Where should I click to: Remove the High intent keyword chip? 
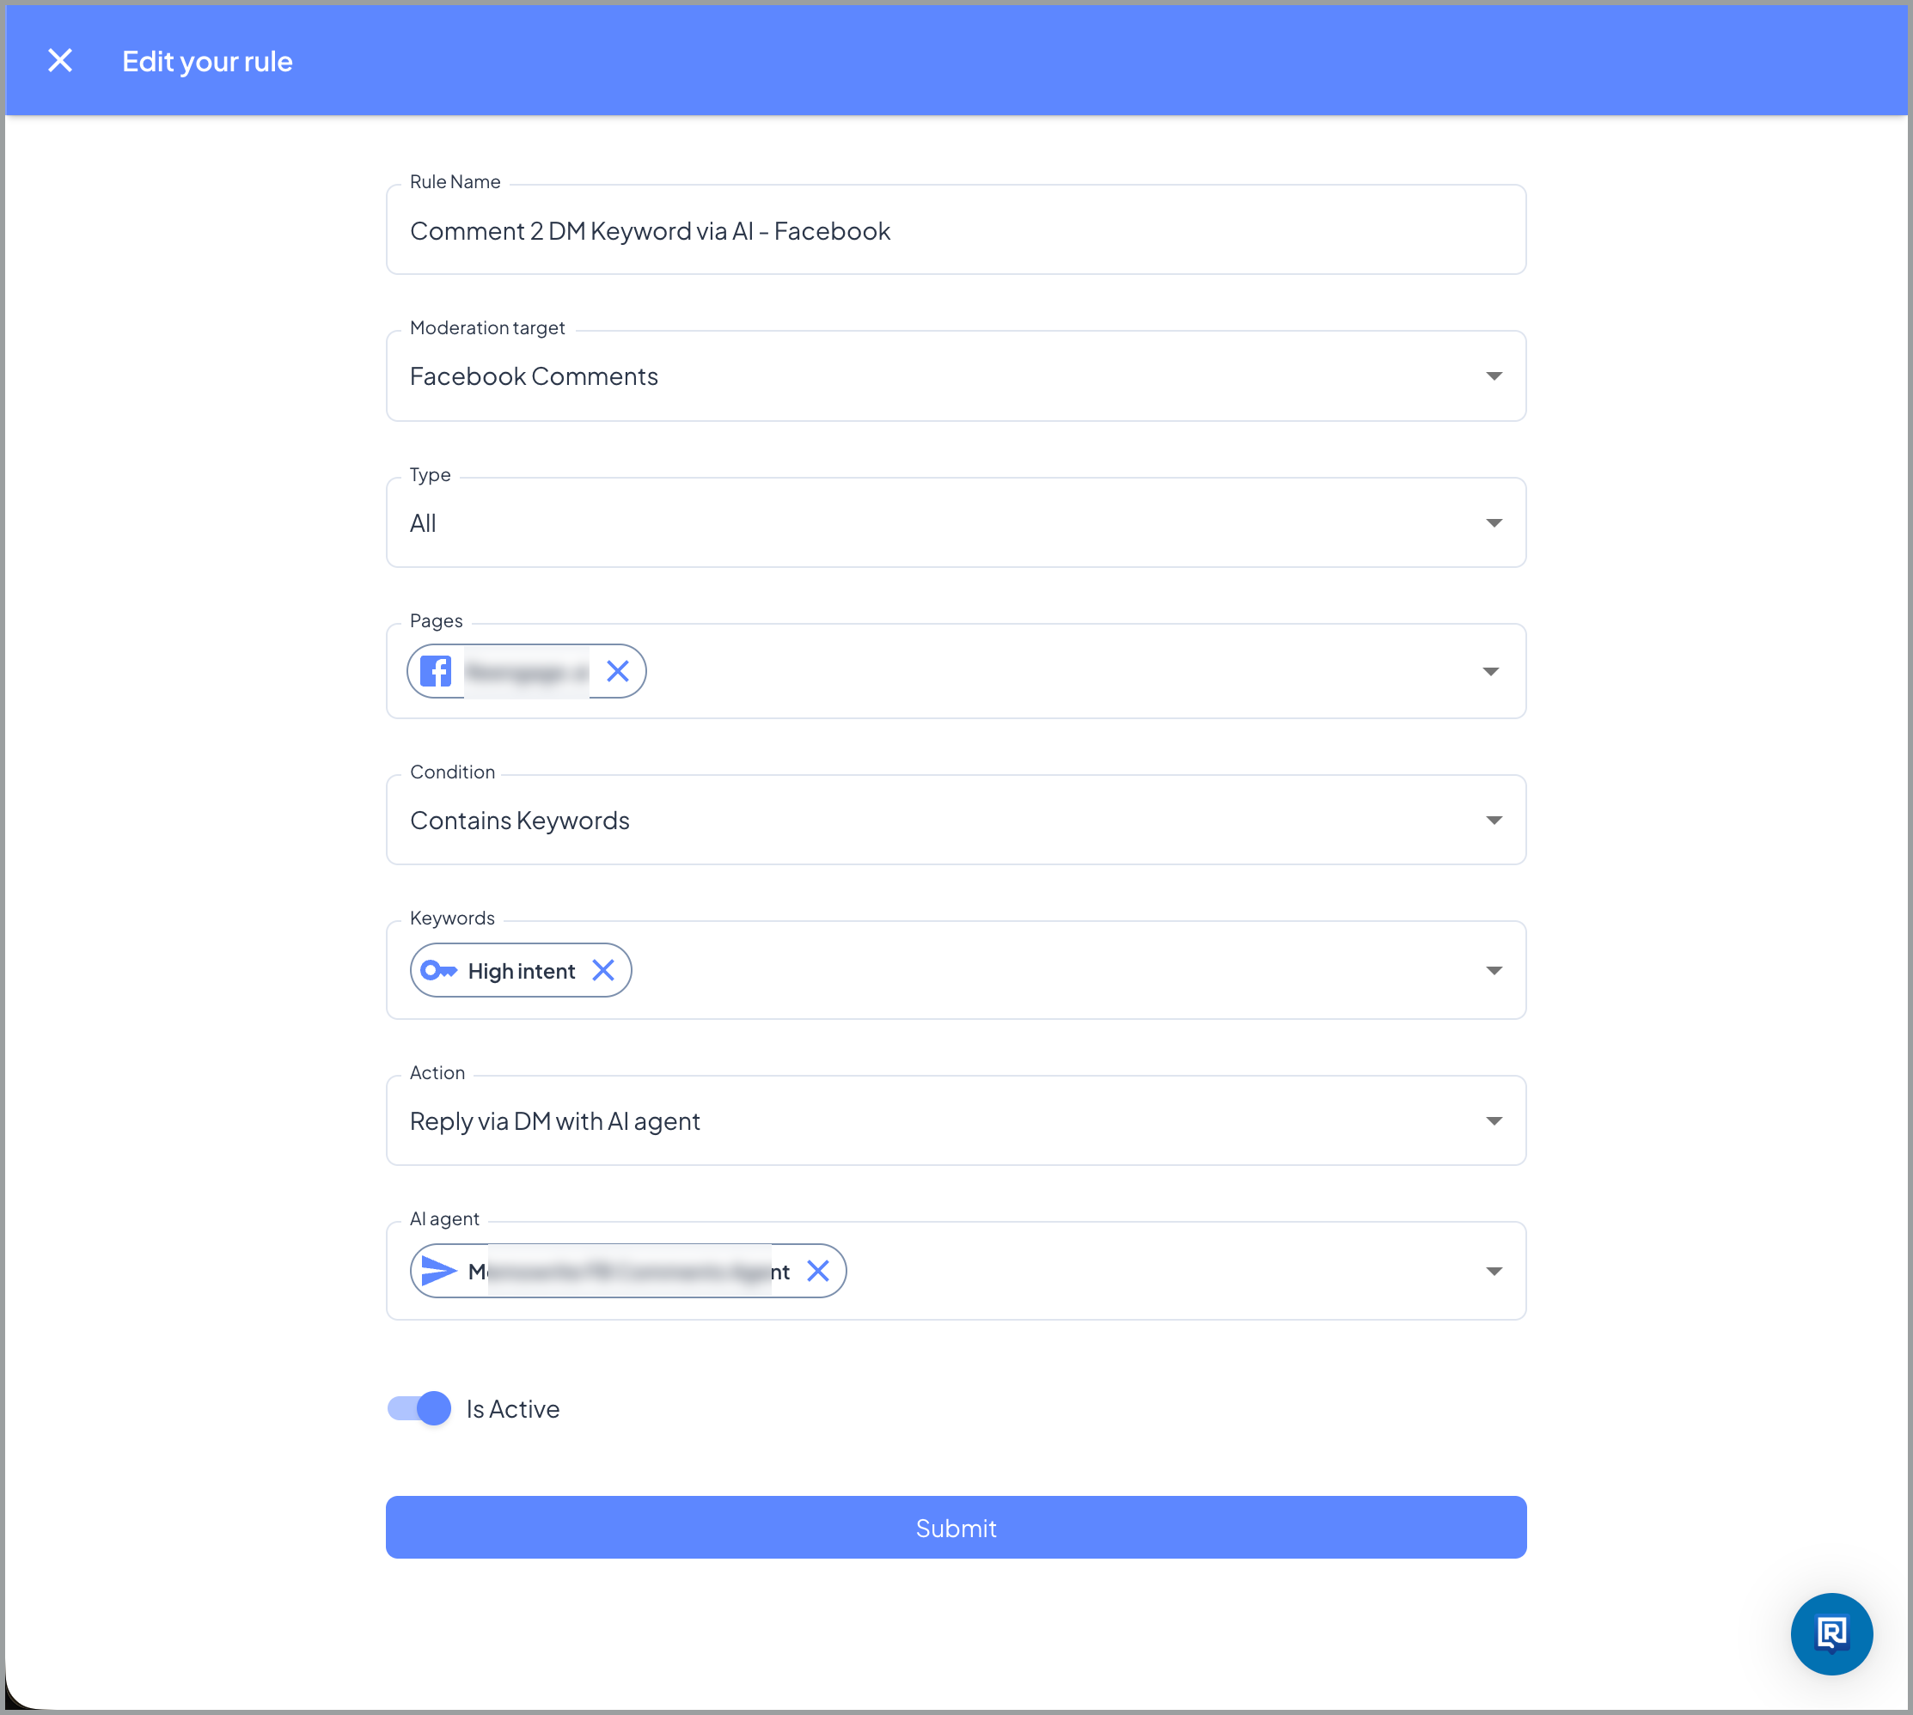click(603, 970)
